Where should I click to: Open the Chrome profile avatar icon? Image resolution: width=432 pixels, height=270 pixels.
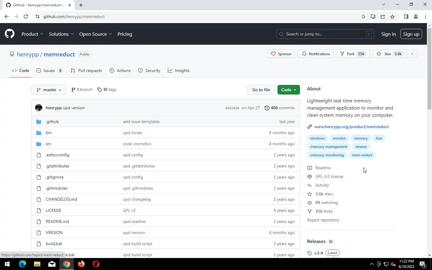pyautogui.click(x=416, y=16)
